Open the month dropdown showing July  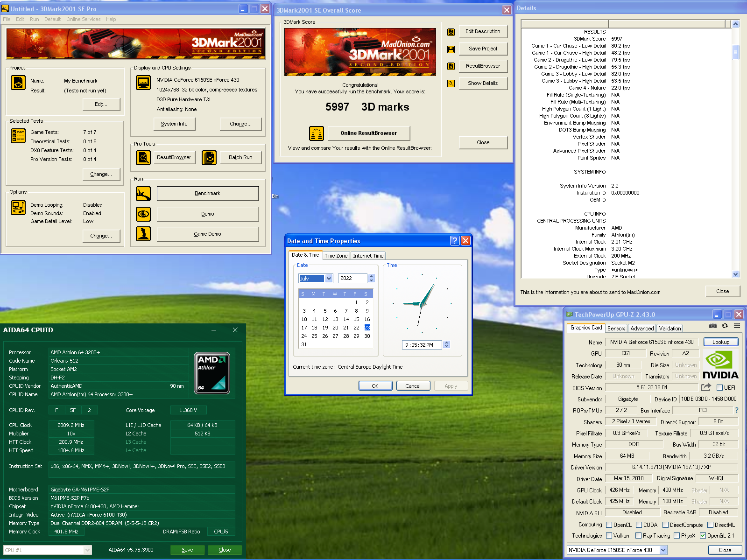329,279
